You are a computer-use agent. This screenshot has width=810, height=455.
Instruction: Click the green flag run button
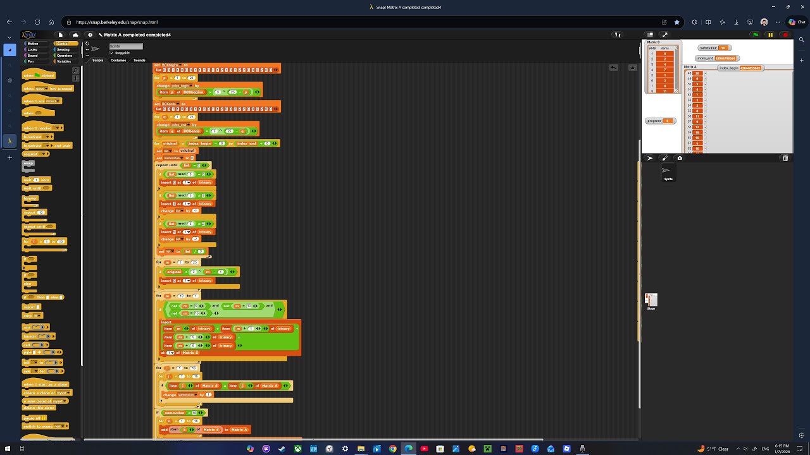point(756,35)
